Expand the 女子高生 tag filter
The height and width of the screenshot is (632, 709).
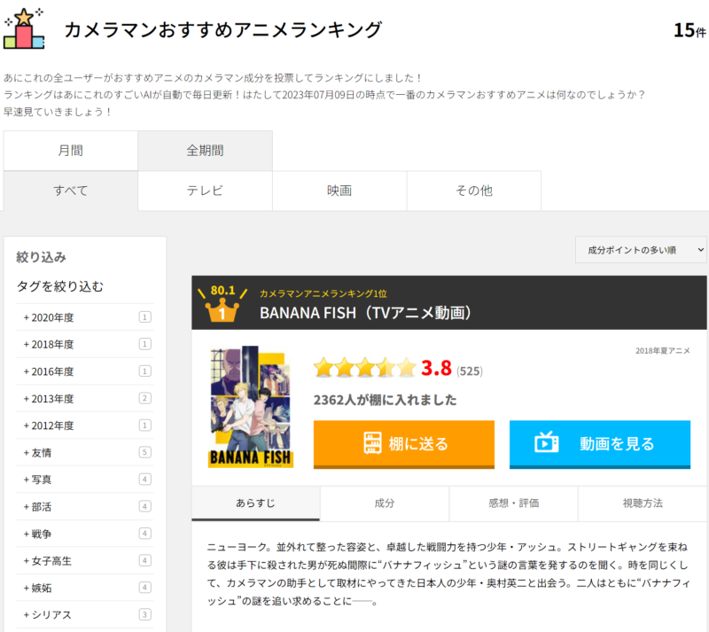click(85, 561)
